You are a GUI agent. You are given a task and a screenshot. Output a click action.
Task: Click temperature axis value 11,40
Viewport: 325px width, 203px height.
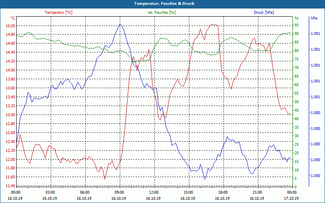coord(11,186)
